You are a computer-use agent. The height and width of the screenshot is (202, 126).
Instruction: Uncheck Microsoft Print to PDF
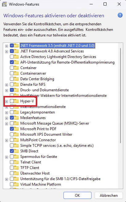coord(12,129)
